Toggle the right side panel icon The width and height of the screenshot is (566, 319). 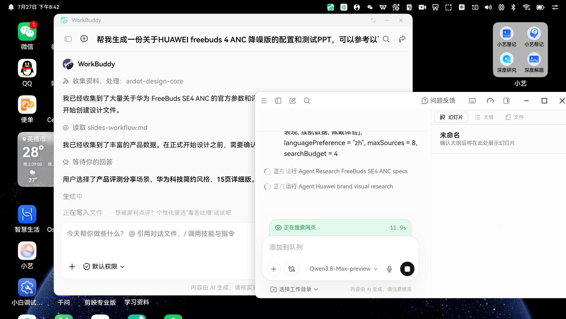pos(506,101)
